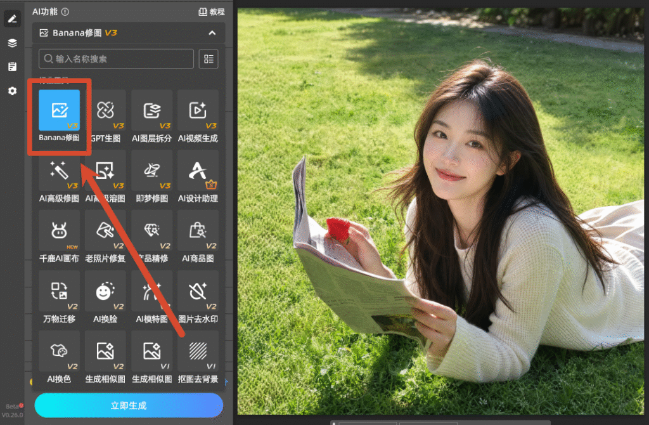The height and width of the screenshot is (425, 649).
Task: Open the 教程 tutorial link
Action: (212, 12)
